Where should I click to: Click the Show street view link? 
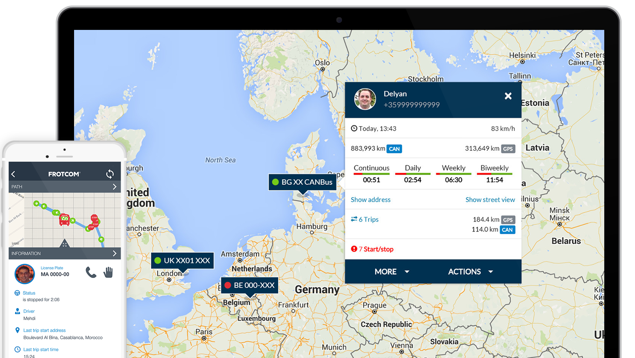(490, 200)
